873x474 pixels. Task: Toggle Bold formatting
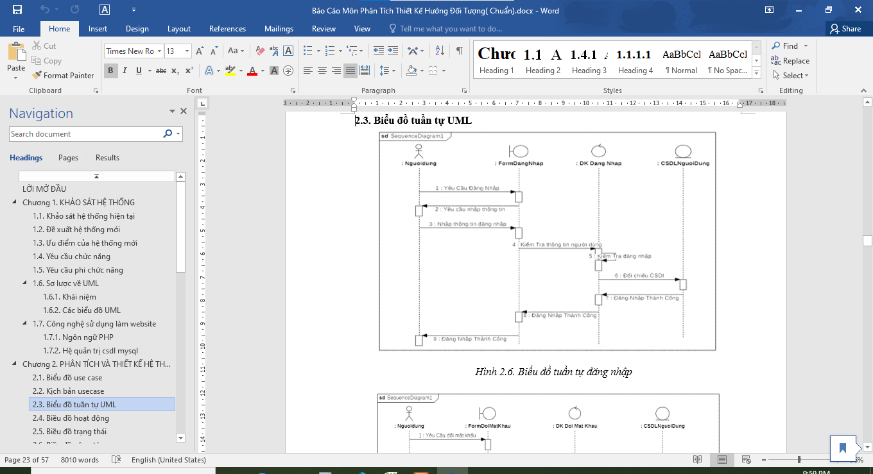click(x=110, y=71)
